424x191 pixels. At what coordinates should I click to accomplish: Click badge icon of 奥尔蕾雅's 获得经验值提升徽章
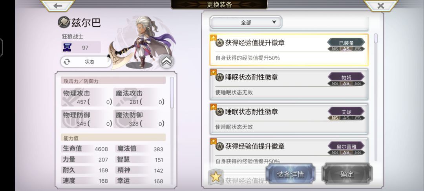point(219,146)
